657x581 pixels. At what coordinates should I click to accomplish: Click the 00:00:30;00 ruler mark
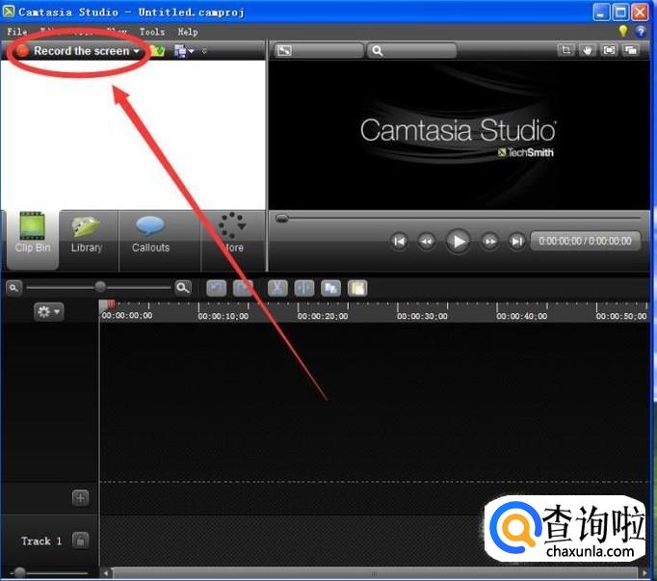coord(422,316)
